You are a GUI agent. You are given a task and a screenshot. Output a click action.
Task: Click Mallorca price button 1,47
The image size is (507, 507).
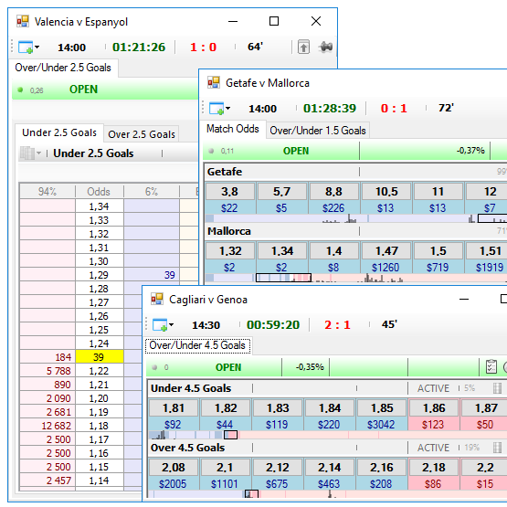pos(386,251)
